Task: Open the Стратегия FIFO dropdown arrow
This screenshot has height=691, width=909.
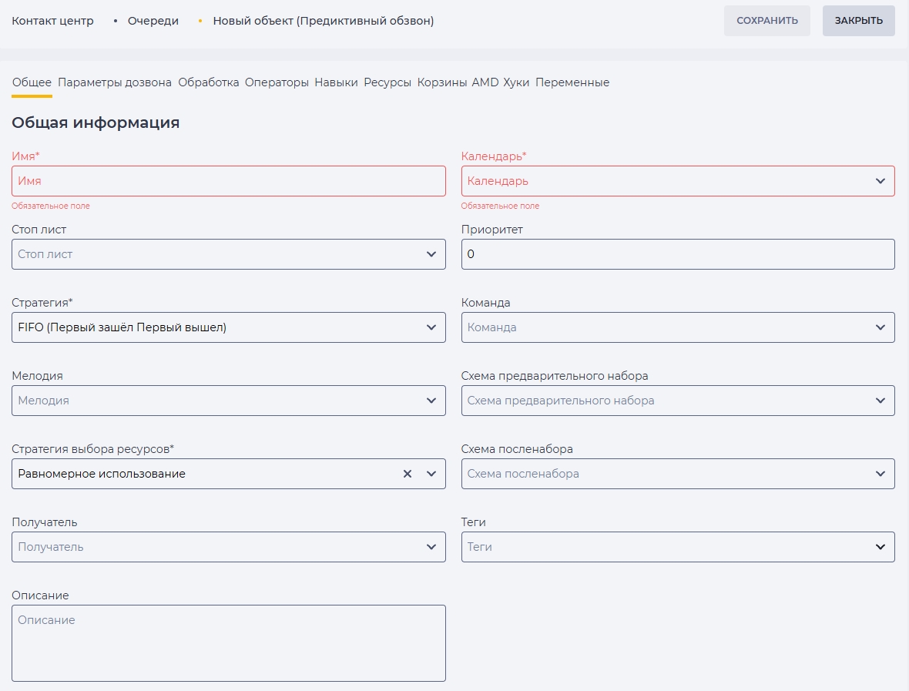Action: (x=431, y=327)
